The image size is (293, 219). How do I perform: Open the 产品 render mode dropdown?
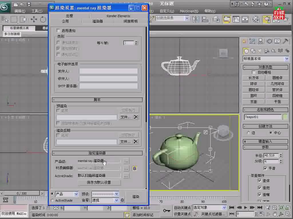(x=67, y=194)
